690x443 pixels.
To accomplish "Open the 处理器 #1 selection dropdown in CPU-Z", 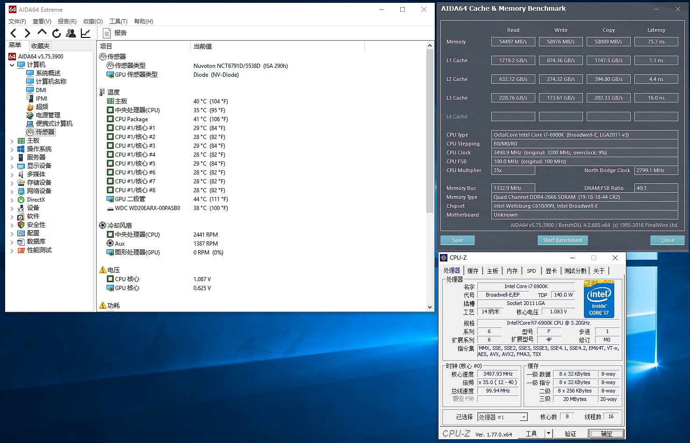I will [x=523, y=417].
